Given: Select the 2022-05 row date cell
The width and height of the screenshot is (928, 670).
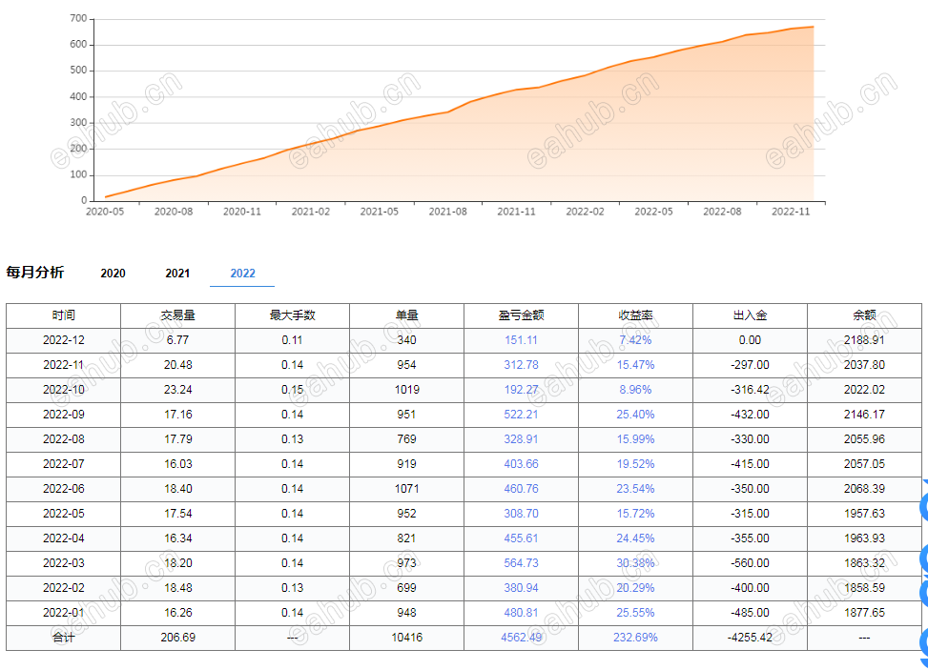Looking at the screenshot, I should point(63,514).
